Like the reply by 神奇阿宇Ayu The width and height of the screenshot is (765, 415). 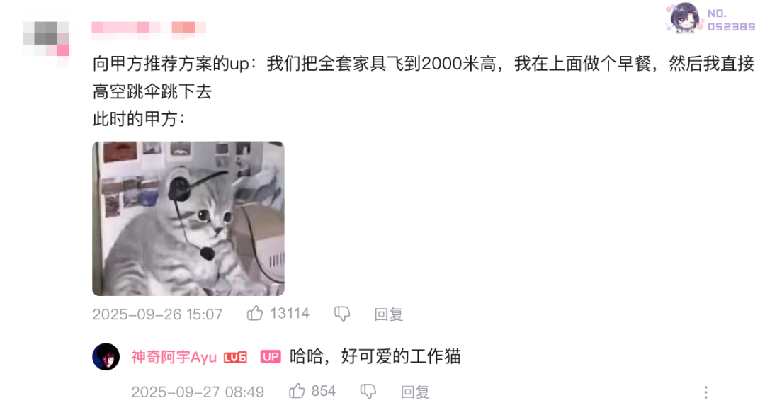pos(297,391)
